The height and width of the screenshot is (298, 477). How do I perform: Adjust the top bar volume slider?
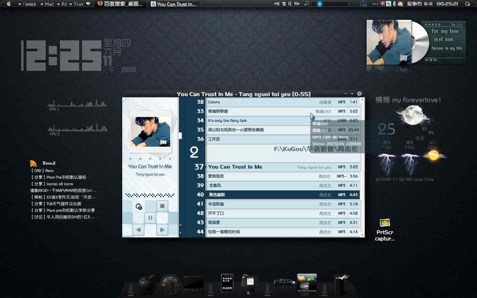click(330, 4)
